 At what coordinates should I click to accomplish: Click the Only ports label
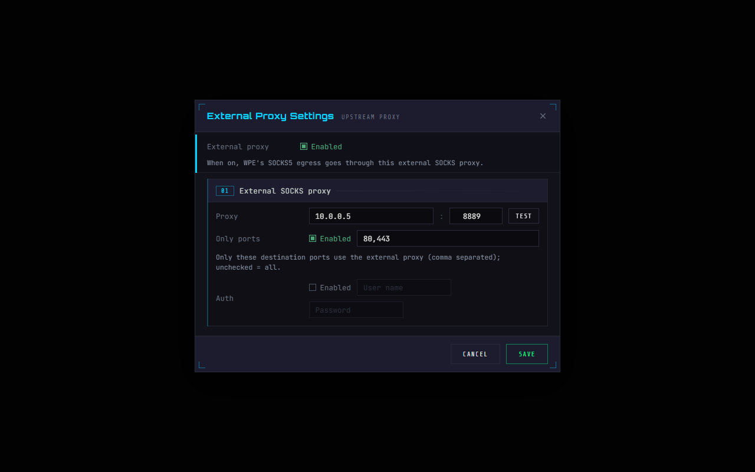[x=238, y=238]
